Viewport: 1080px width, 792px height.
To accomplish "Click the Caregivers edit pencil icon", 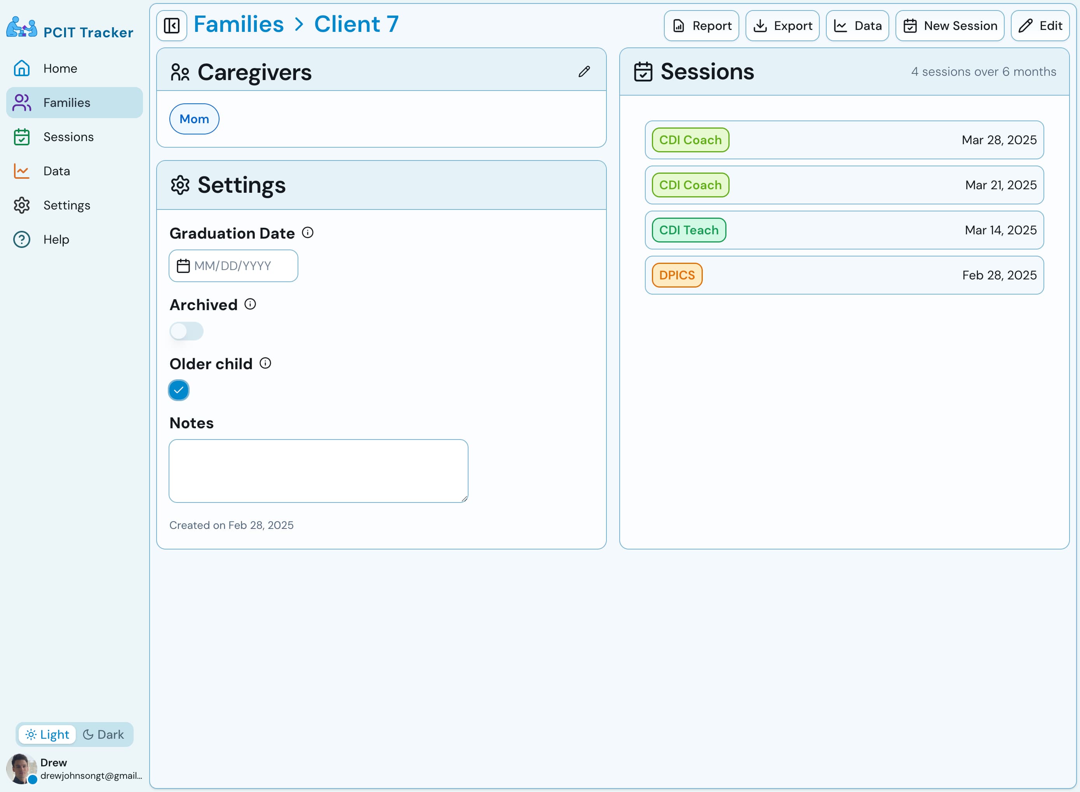I will pyautogui.click(x=584, y=72).
